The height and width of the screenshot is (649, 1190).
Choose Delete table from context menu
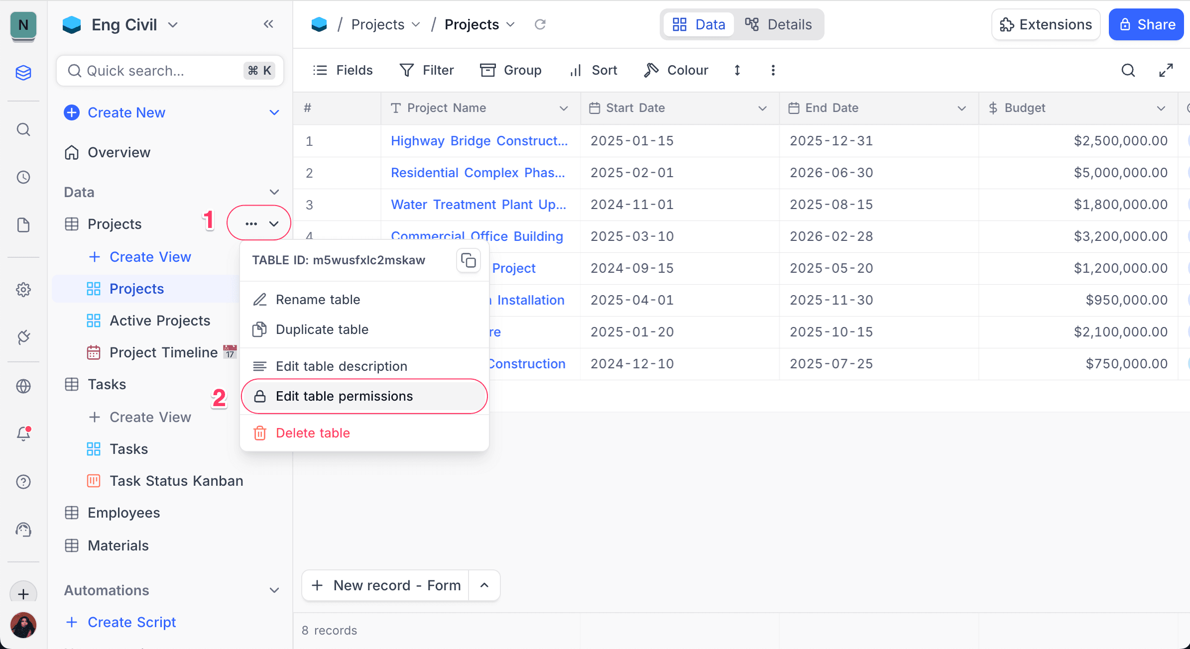[x=313, y=433]
